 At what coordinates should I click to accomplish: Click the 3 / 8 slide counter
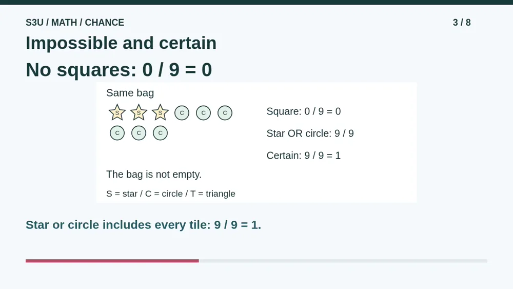(x=462, y=23)
